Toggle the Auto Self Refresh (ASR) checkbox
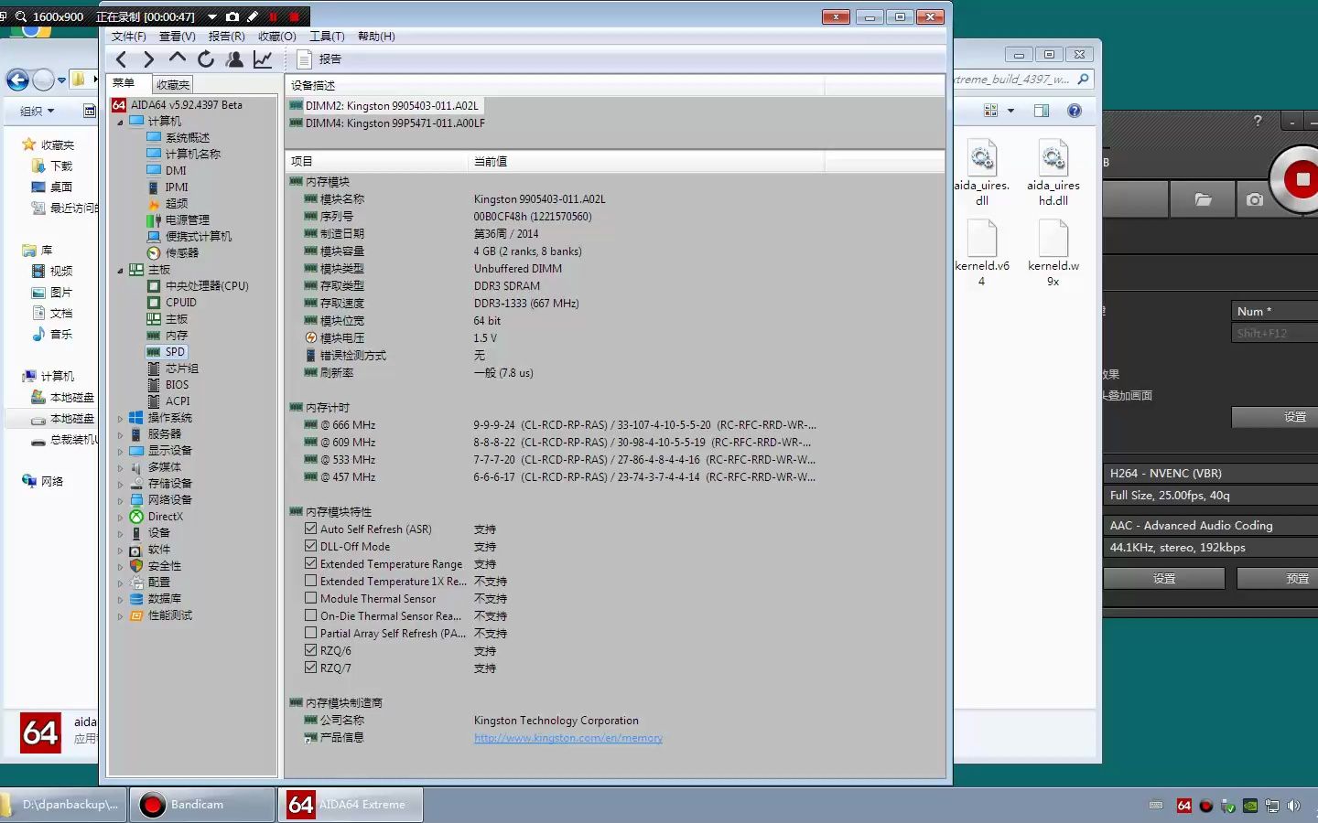 click(x=311, y=529)
